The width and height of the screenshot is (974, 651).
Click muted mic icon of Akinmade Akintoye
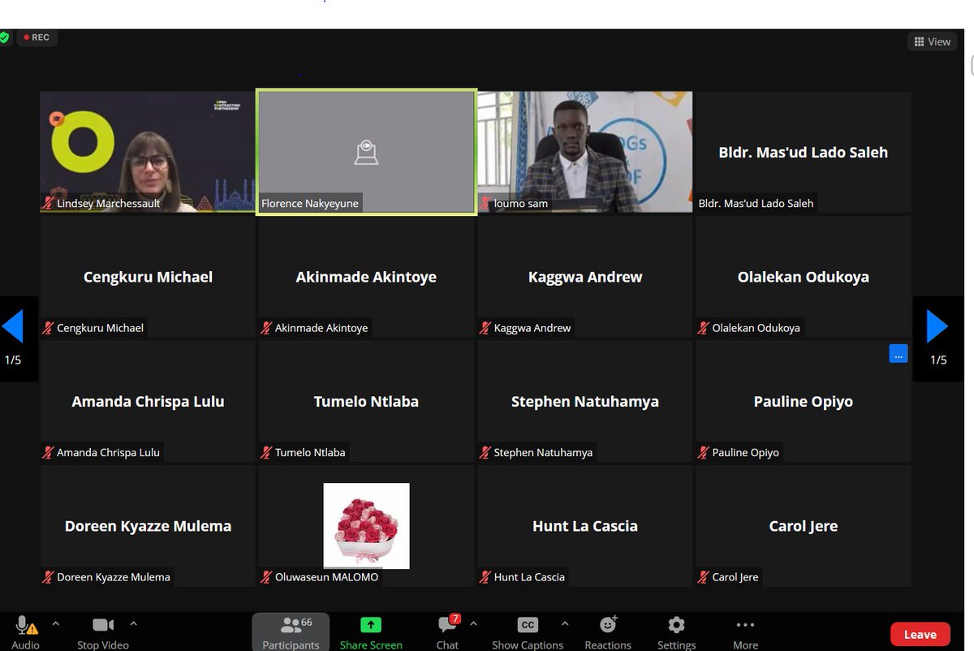click(x=266, y=328)
